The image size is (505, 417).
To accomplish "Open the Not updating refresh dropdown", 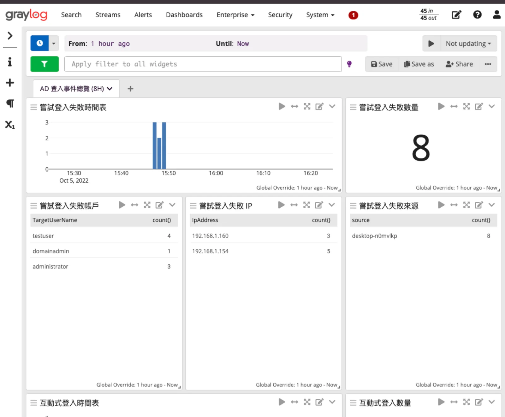I will 468,44.
